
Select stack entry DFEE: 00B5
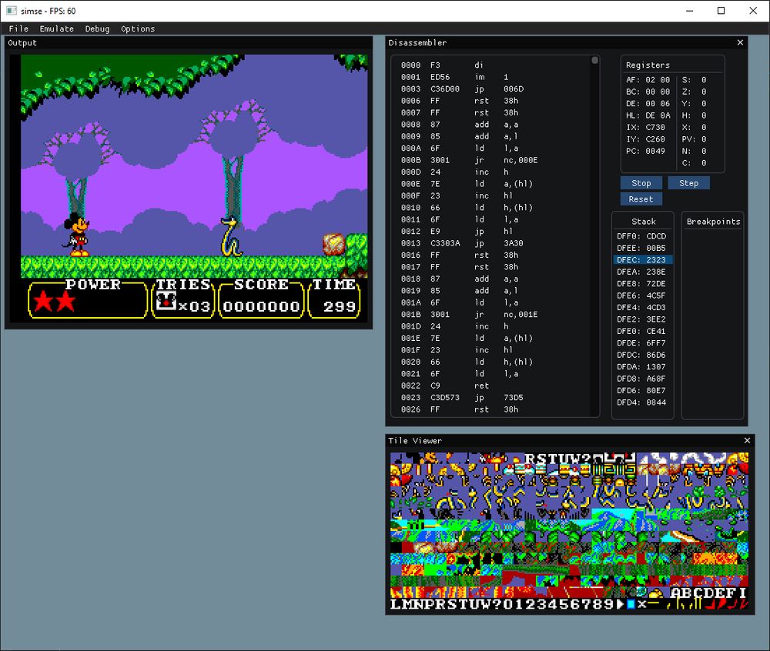pyautogui.click(x=642, y=248)
